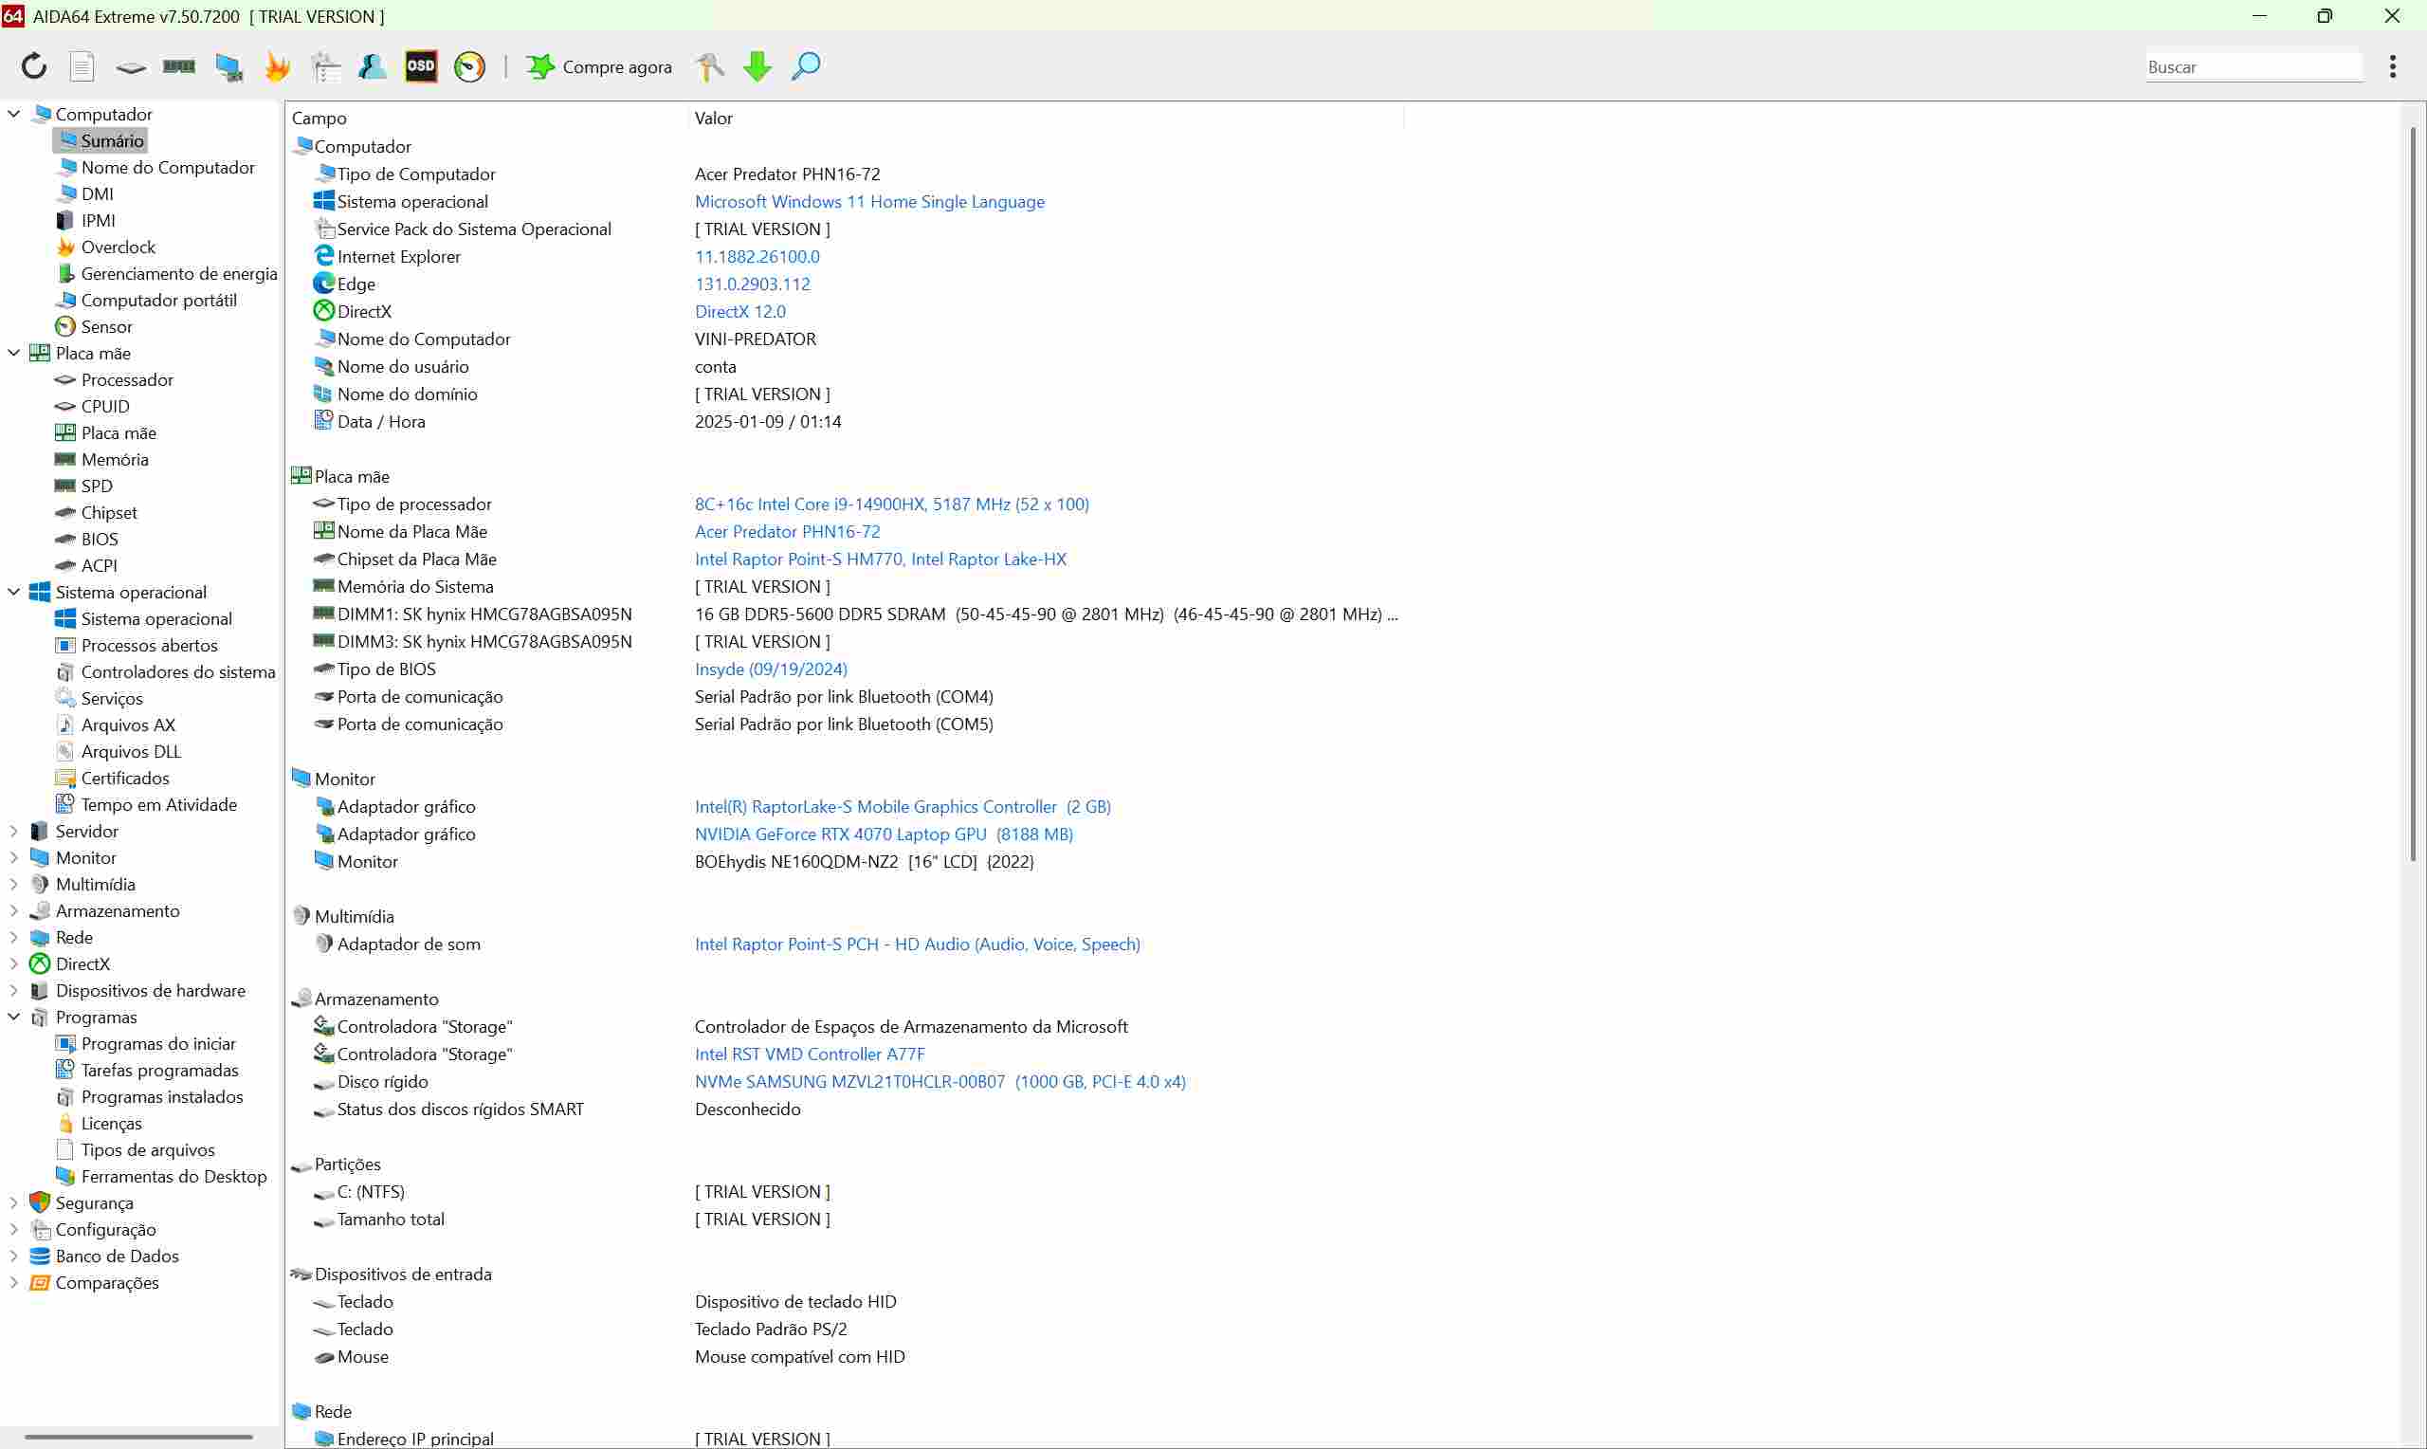Select Licenças in the Programas tree
Screen dimensions: 2427x1449
tap(111, 1123)
